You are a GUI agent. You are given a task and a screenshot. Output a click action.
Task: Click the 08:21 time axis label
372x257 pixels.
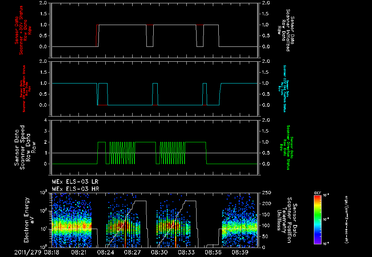click(x=79, y=252)
